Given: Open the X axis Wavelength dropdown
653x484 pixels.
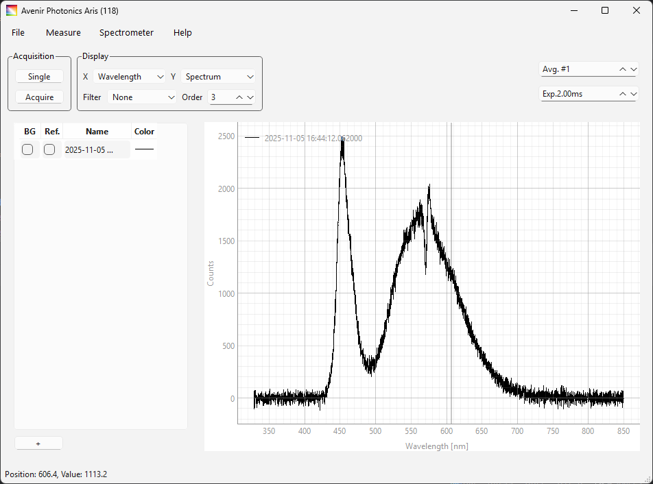Looking at the screenshot, I should 130,77.
